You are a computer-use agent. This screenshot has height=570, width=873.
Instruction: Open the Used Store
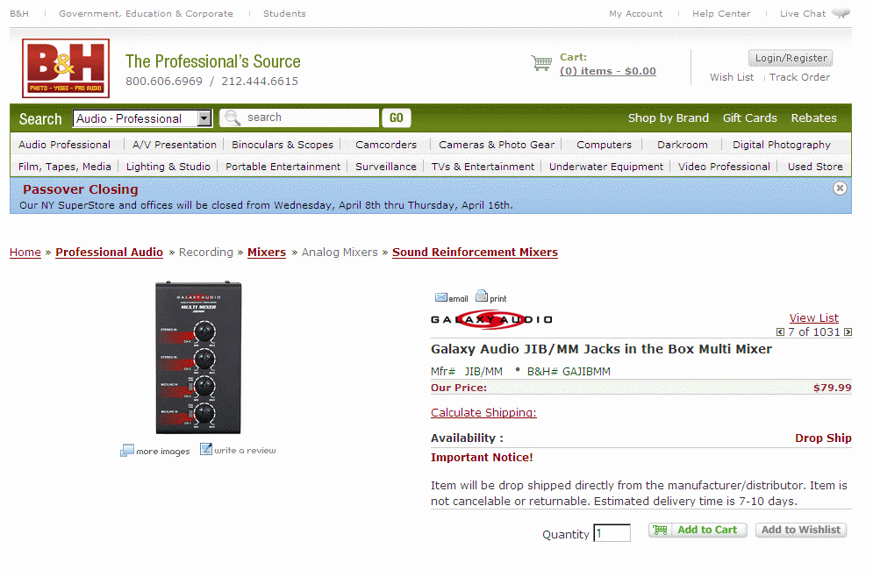pos(815,167)
